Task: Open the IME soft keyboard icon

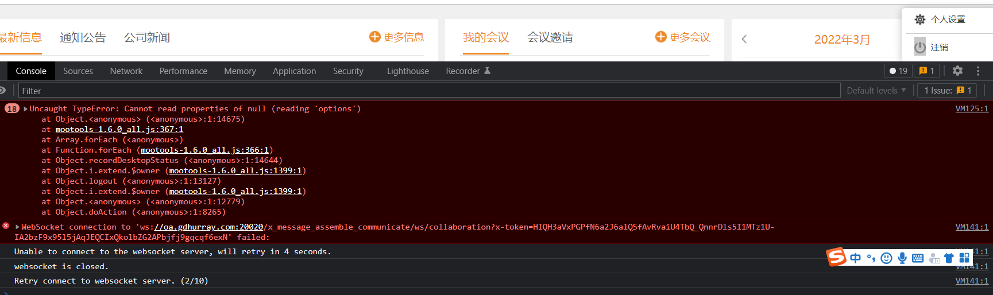Action: coord(918,258)
